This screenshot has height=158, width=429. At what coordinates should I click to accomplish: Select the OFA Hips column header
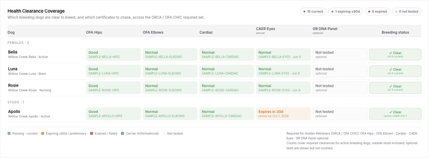[x=94, y=32]
